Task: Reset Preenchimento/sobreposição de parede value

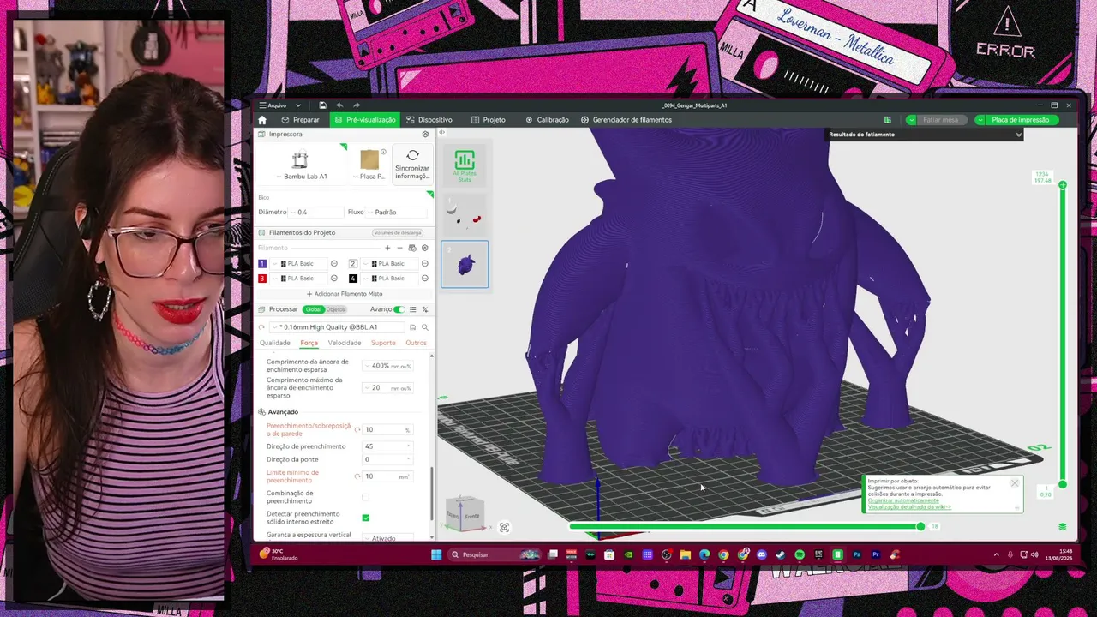Action: pyautogui.click(x=357, y=429)
